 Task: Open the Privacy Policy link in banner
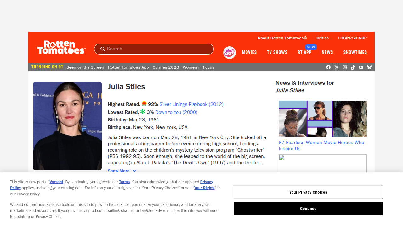[207, 182]
